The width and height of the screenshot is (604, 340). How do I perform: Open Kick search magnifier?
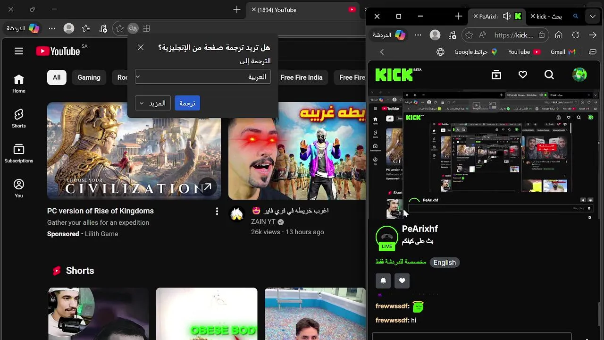pos(549,75)
